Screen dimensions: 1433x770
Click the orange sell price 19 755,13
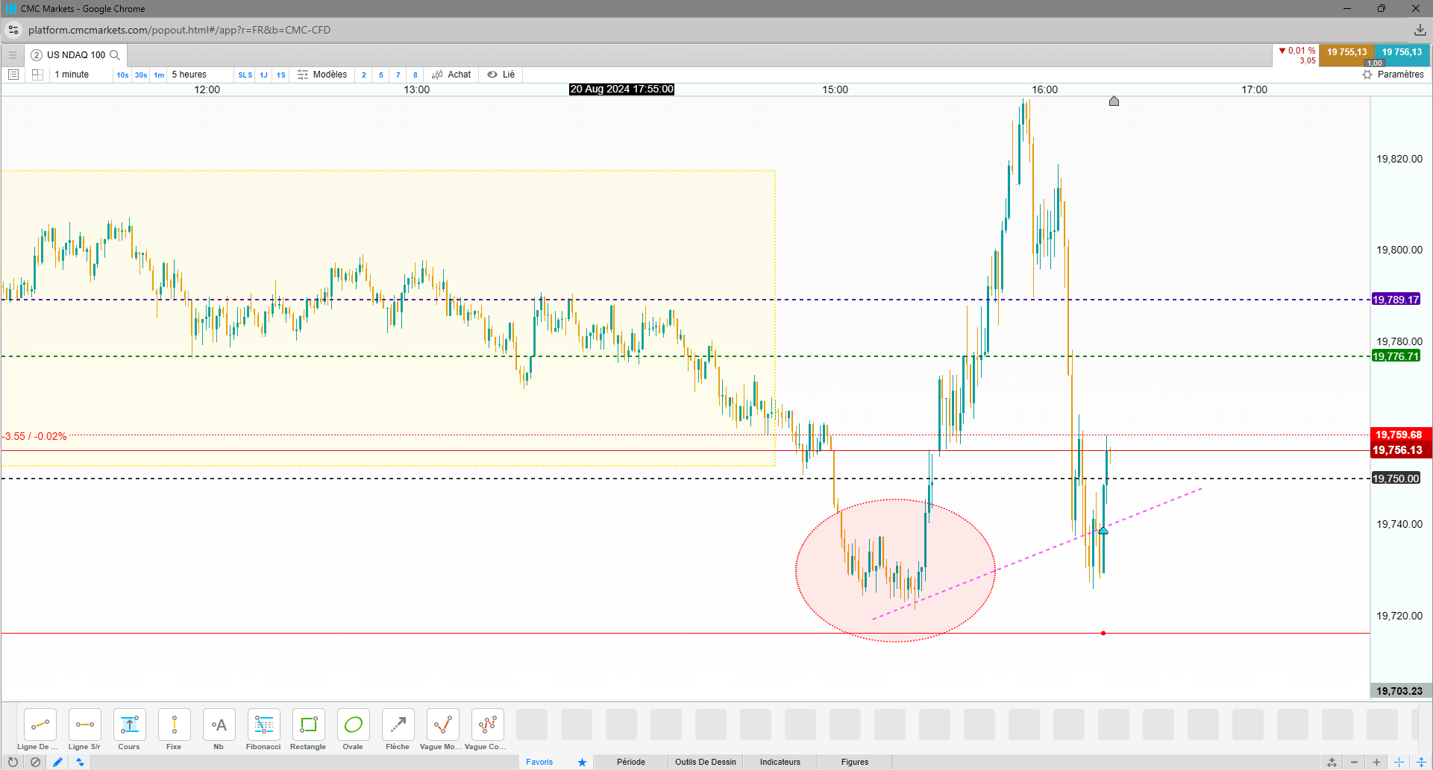click(x=1346, y=55)
